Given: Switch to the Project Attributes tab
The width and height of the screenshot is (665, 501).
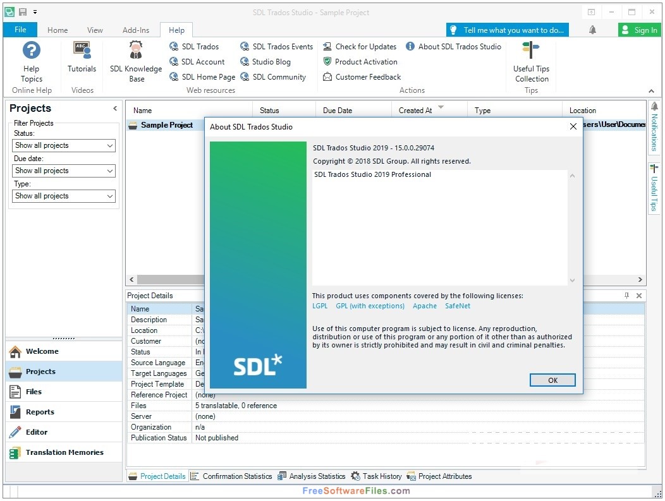Looking at the screenshot, I should pyautogui.click(x=439, y=476).
